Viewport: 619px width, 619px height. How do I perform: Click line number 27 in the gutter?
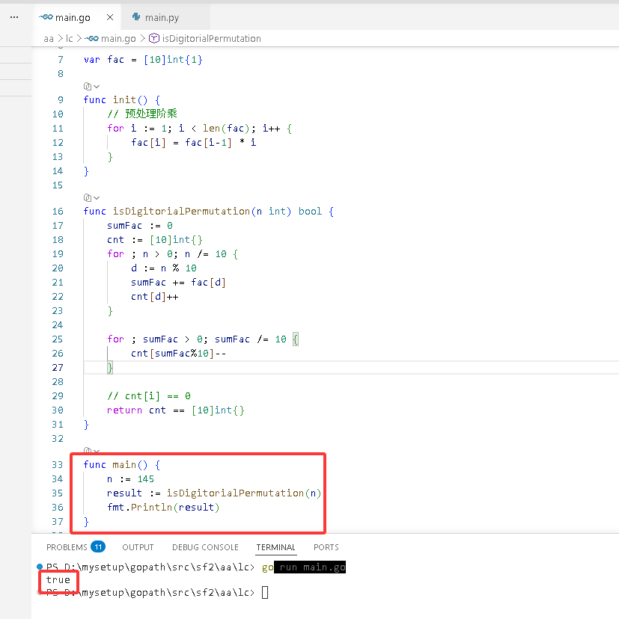pyautogui.click(x=58, y=368)
